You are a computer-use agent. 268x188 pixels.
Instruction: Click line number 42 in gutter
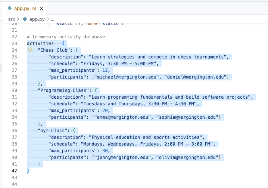point(15,171)
